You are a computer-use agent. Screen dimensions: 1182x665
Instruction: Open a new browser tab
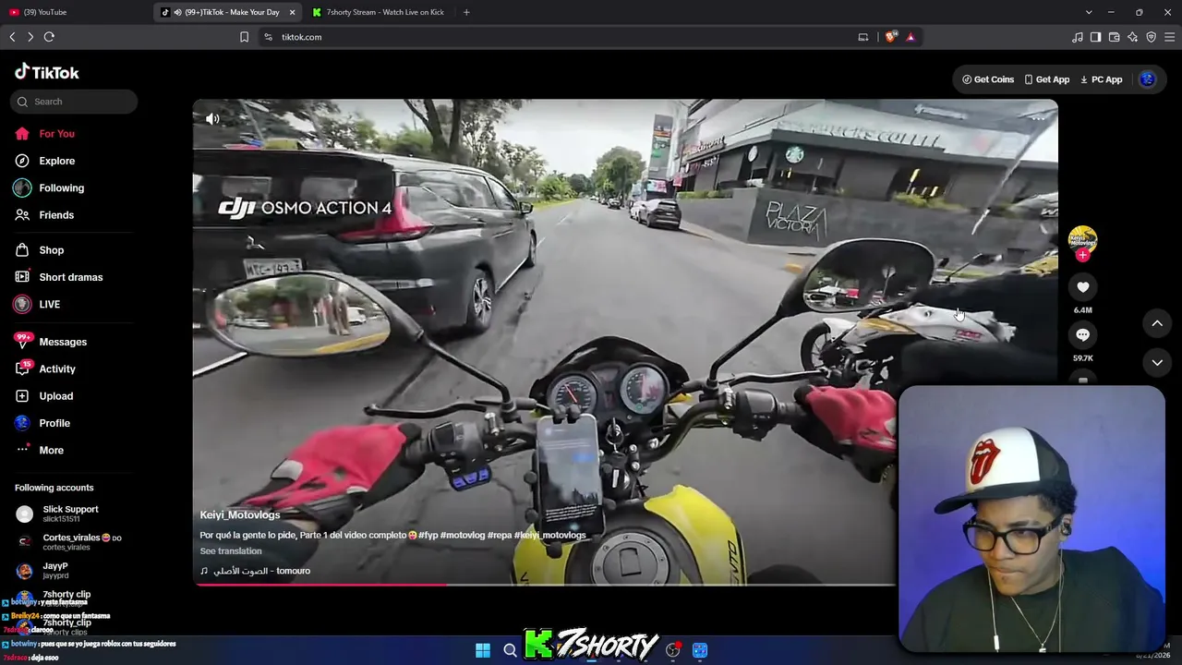click(466, 12)
